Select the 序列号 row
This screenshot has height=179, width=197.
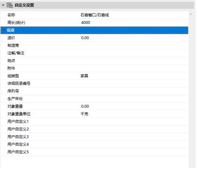95,91
